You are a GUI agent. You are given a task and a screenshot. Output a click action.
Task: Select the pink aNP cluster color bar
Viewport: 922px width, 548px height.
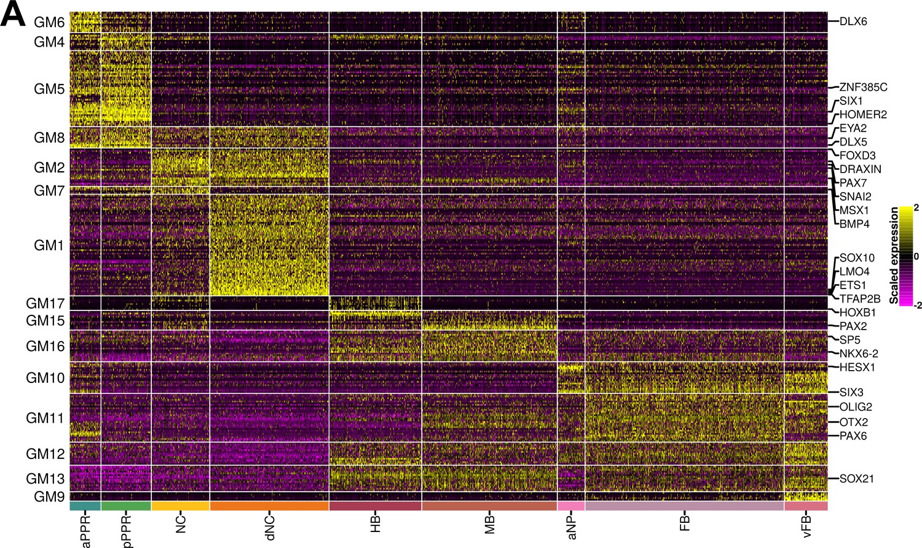[x=571, y=506]
